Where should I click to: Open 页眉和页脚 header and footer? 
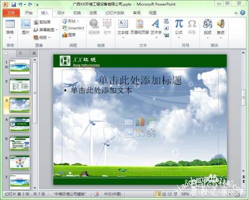pyautogui.click(x=140, y=27)
